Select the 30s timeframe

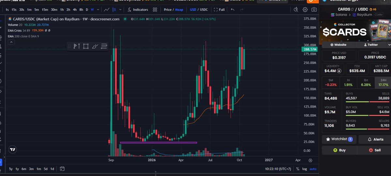pyautogui.click(x=22, y=9)
